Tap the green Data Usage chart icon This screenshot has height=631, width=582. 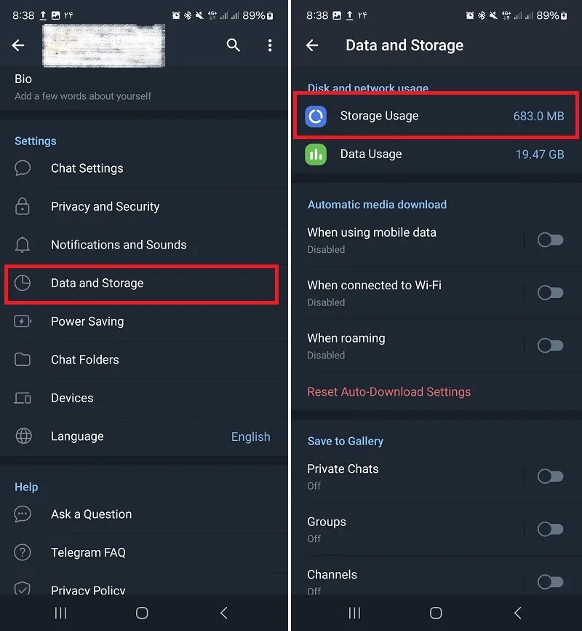point(316,154)
